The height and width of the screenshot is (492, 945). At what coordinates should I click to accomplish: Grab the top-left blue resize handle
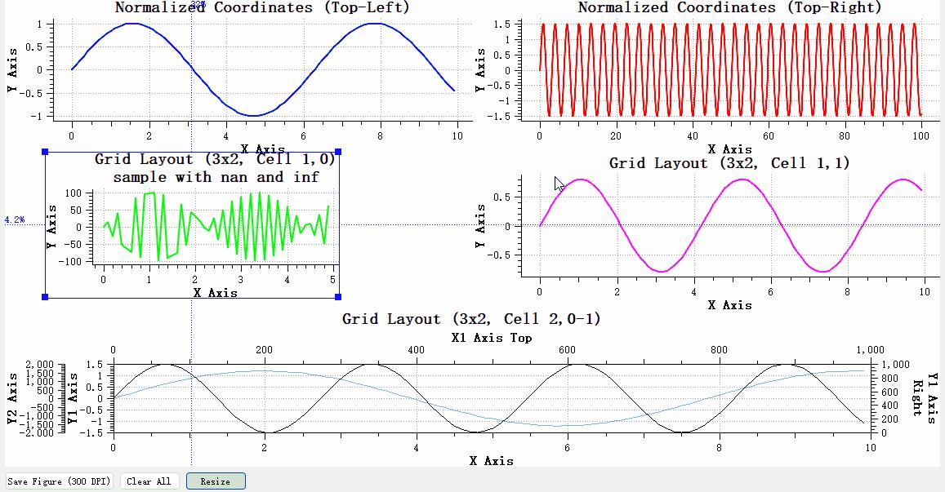coord(45,152)
